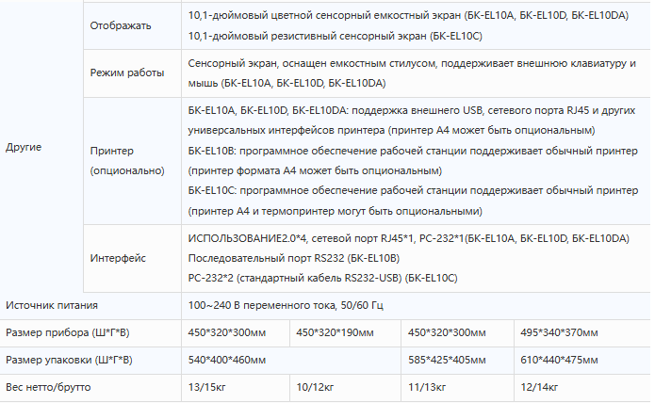655x403 pixels.
Task: Click the '450*320*190мм' size cell
Action: pos(345,333)
